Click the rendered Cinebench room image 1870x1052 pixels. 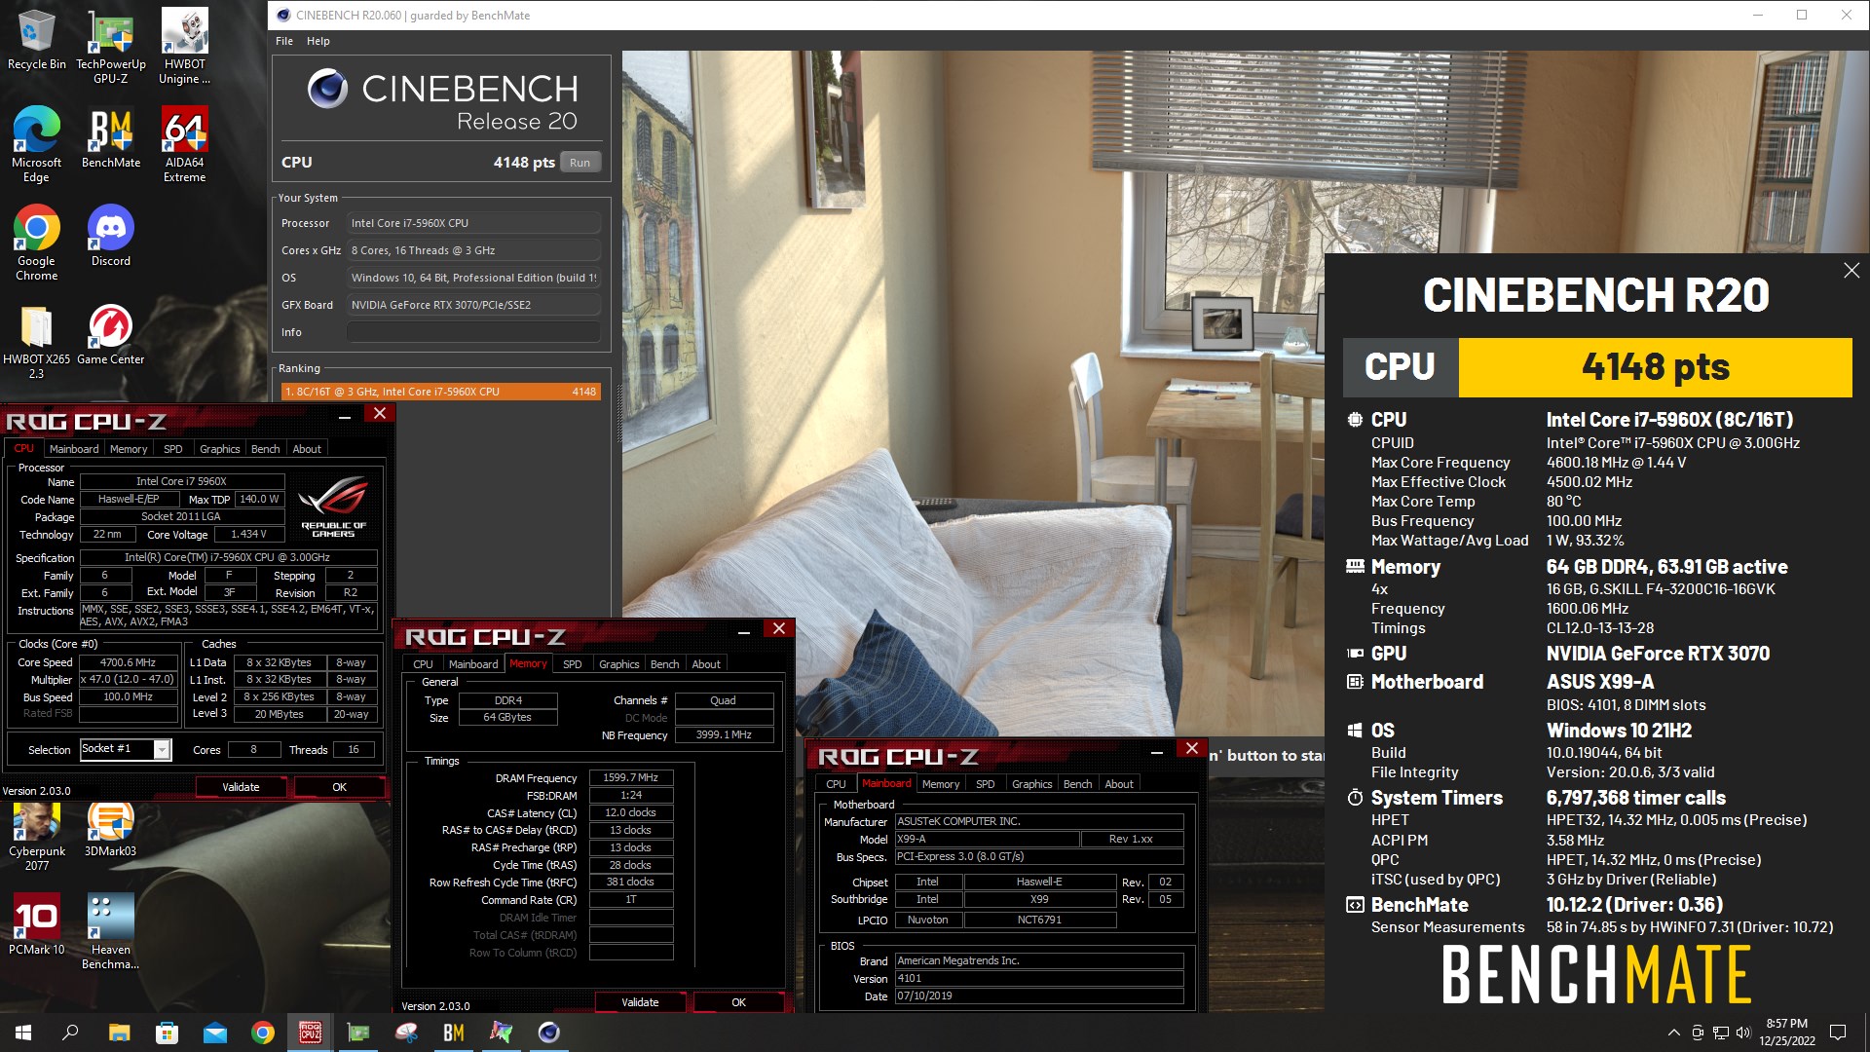click(x=974, y=390)
